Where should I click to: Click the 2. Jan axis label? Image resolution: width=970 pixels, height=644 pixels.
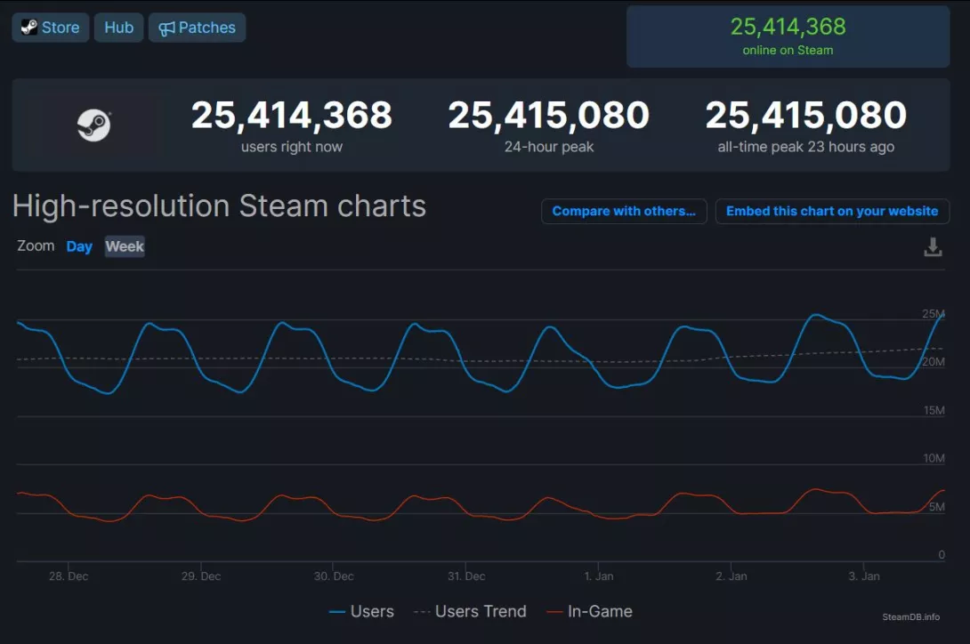(732, 576)
